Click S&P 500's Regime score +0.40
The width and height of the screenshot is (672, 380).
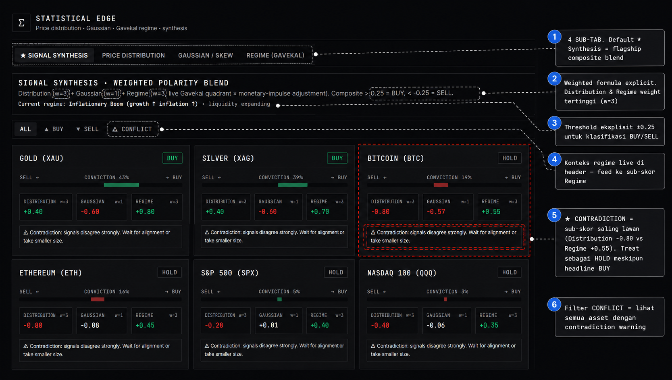[x=320, y=325]
